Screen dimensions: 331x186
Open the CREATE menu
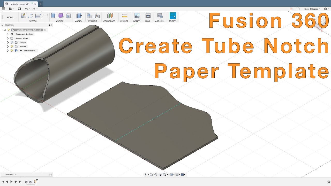point(61,21)
